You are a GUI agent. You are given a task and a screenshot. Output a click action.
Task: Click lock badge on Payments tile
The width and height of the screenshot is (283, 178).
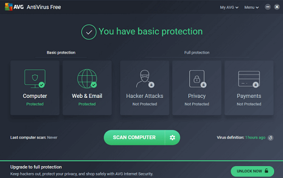pyautogui.click(x=256, y=85)
